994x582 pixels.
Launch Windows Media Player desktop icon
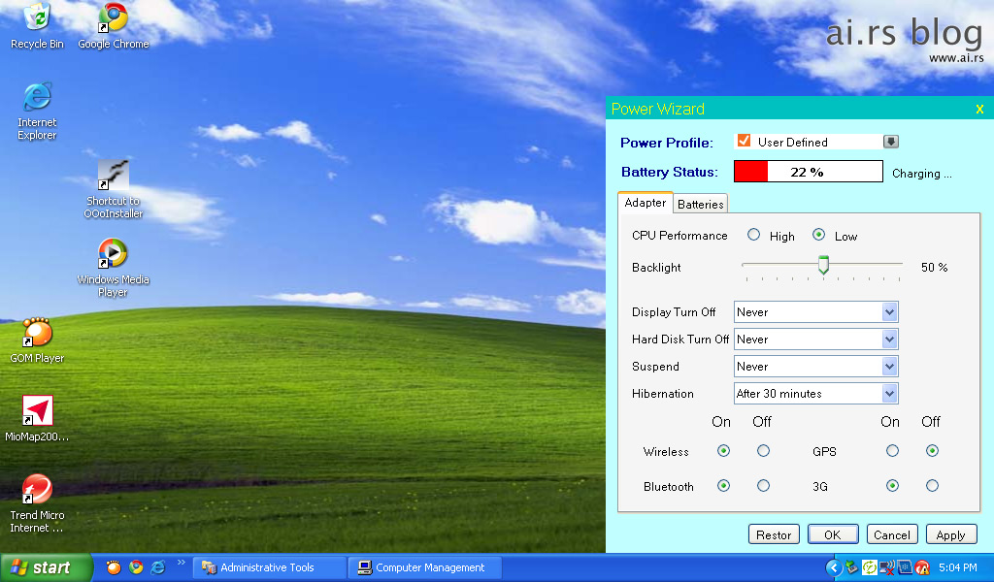coord(113,254)
